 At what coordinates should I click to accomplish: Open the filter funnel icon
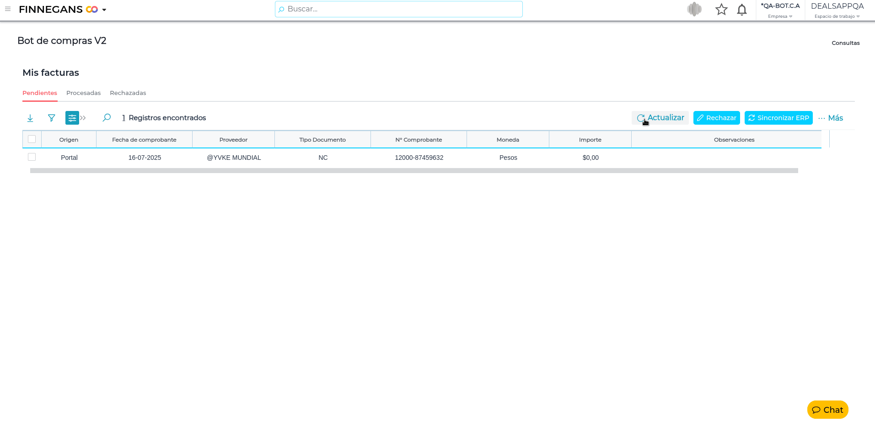pos(52,118)
